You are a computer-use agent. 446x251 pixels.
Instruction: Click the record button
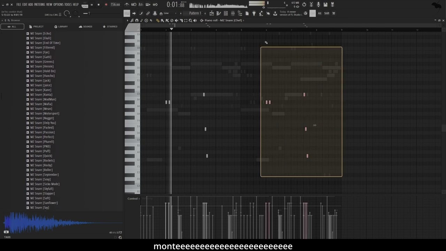106,5
